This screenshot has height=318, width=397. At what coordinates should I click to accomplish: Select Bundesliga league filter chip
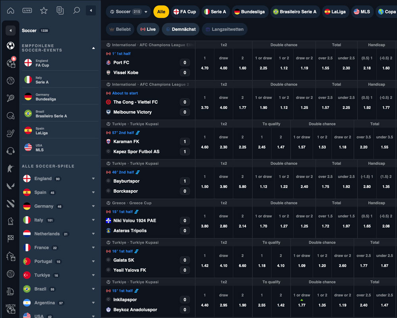[250, 12]
